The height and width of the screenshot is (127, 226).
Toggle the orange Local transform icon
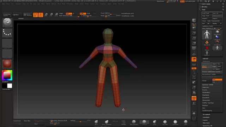194,59
